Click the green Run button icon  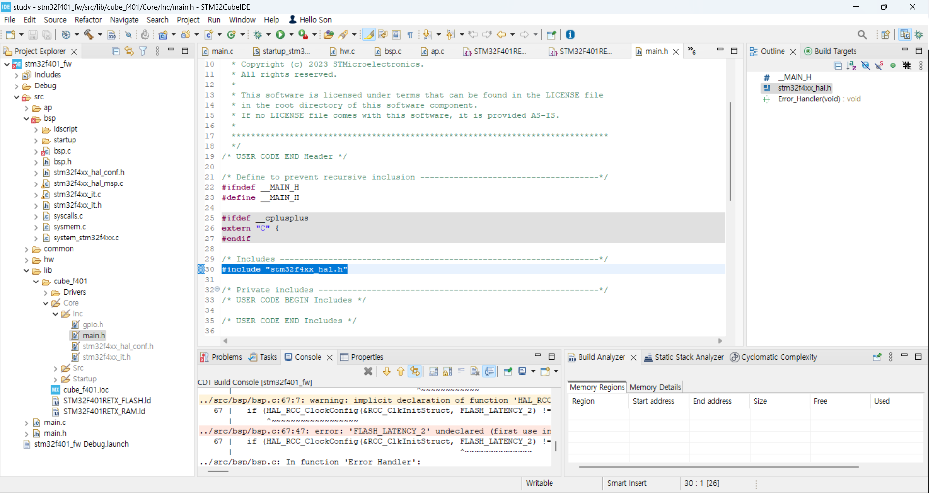point(280,34)
